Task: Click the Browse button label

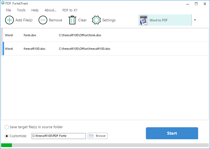Action: (101, 136)
